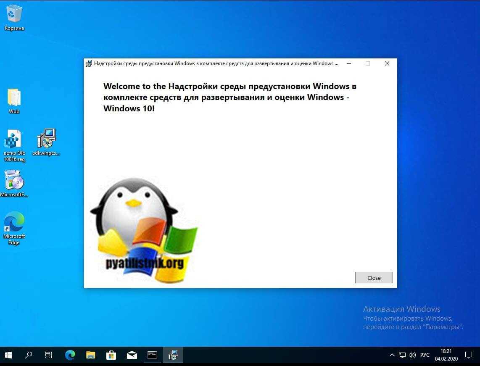Open the Windows Start menu
Screen dimensions: 480x366
[8, 355]
